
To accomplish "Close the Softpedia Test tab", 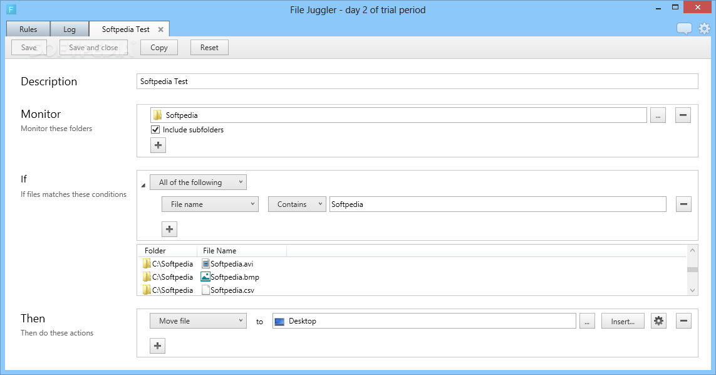I will 161,29.
